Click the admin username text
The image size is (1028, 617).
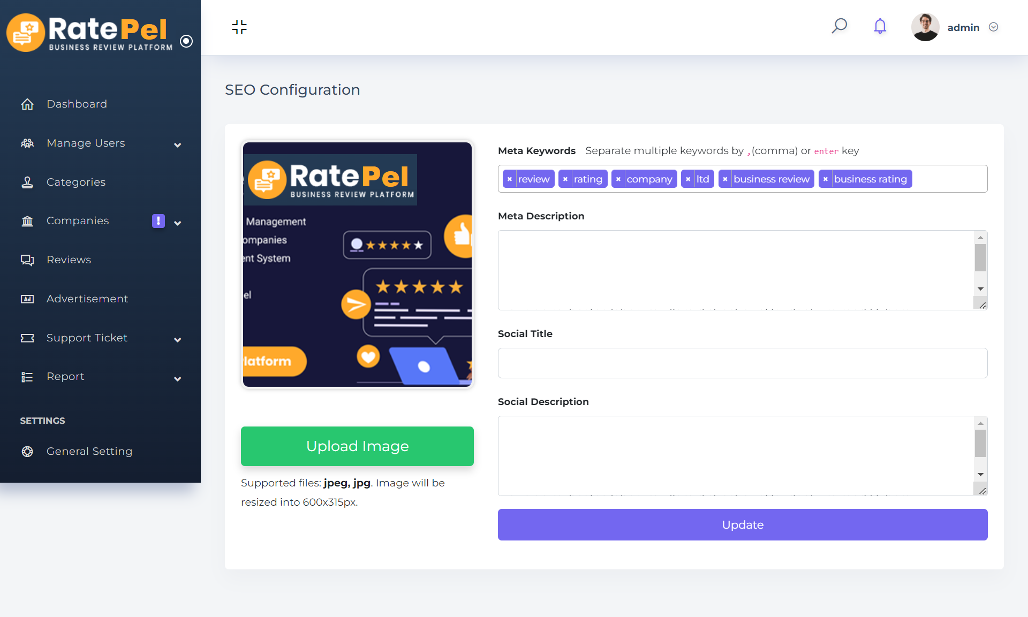963,27
